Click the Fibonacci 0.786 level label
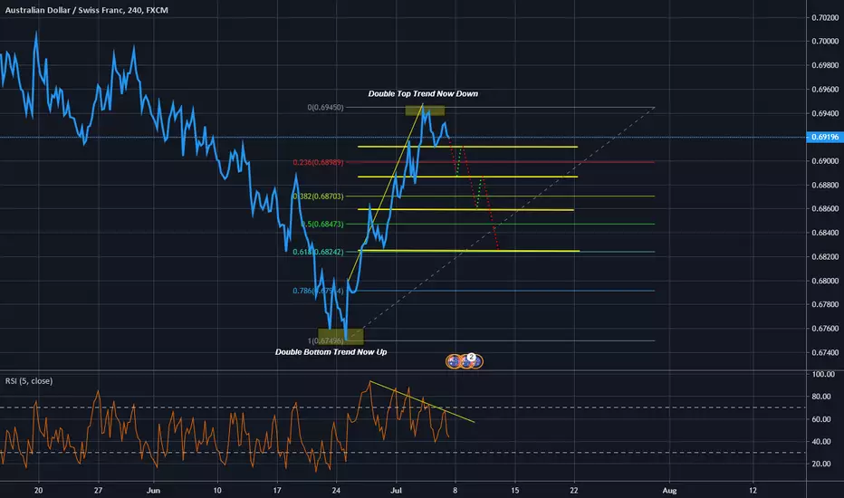The width and height of the screenshot is (844, 498). (318, 291)
